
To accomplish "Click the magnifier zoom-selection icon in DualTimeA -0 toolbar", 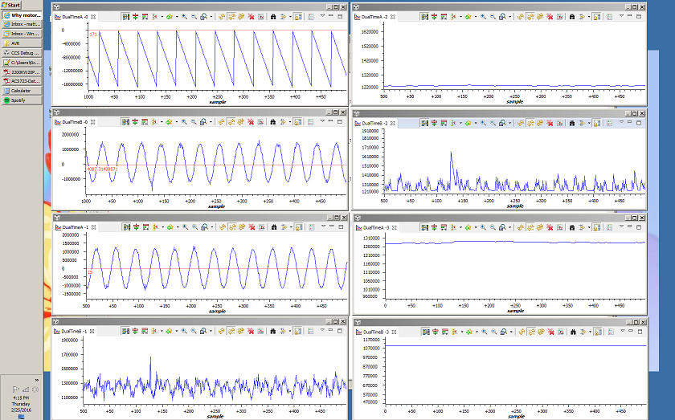I will 203,16.
